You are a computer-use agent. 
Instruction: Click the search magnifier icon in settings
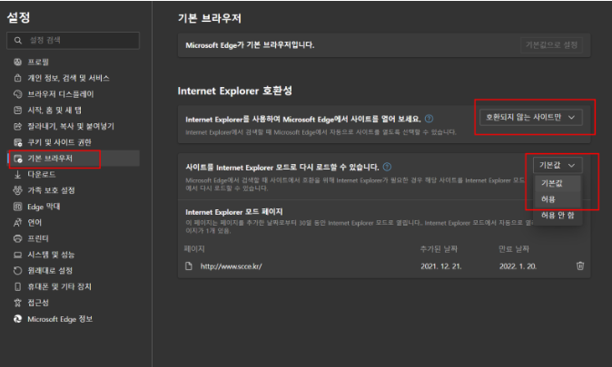coord(17,40)
